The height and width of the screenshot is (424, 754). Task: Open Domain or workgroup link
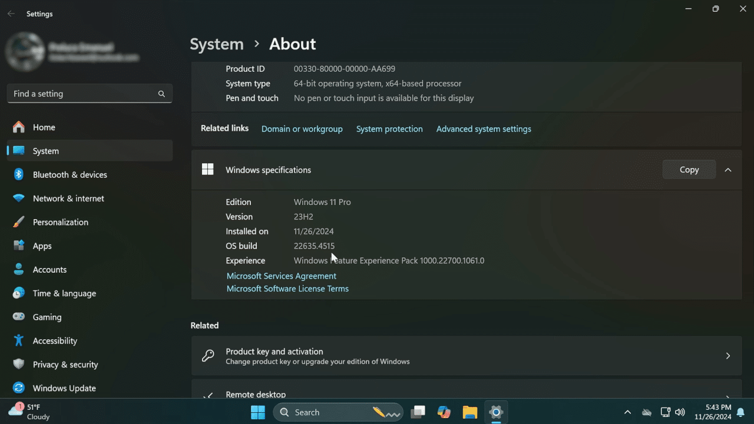(x=302, y=129)
